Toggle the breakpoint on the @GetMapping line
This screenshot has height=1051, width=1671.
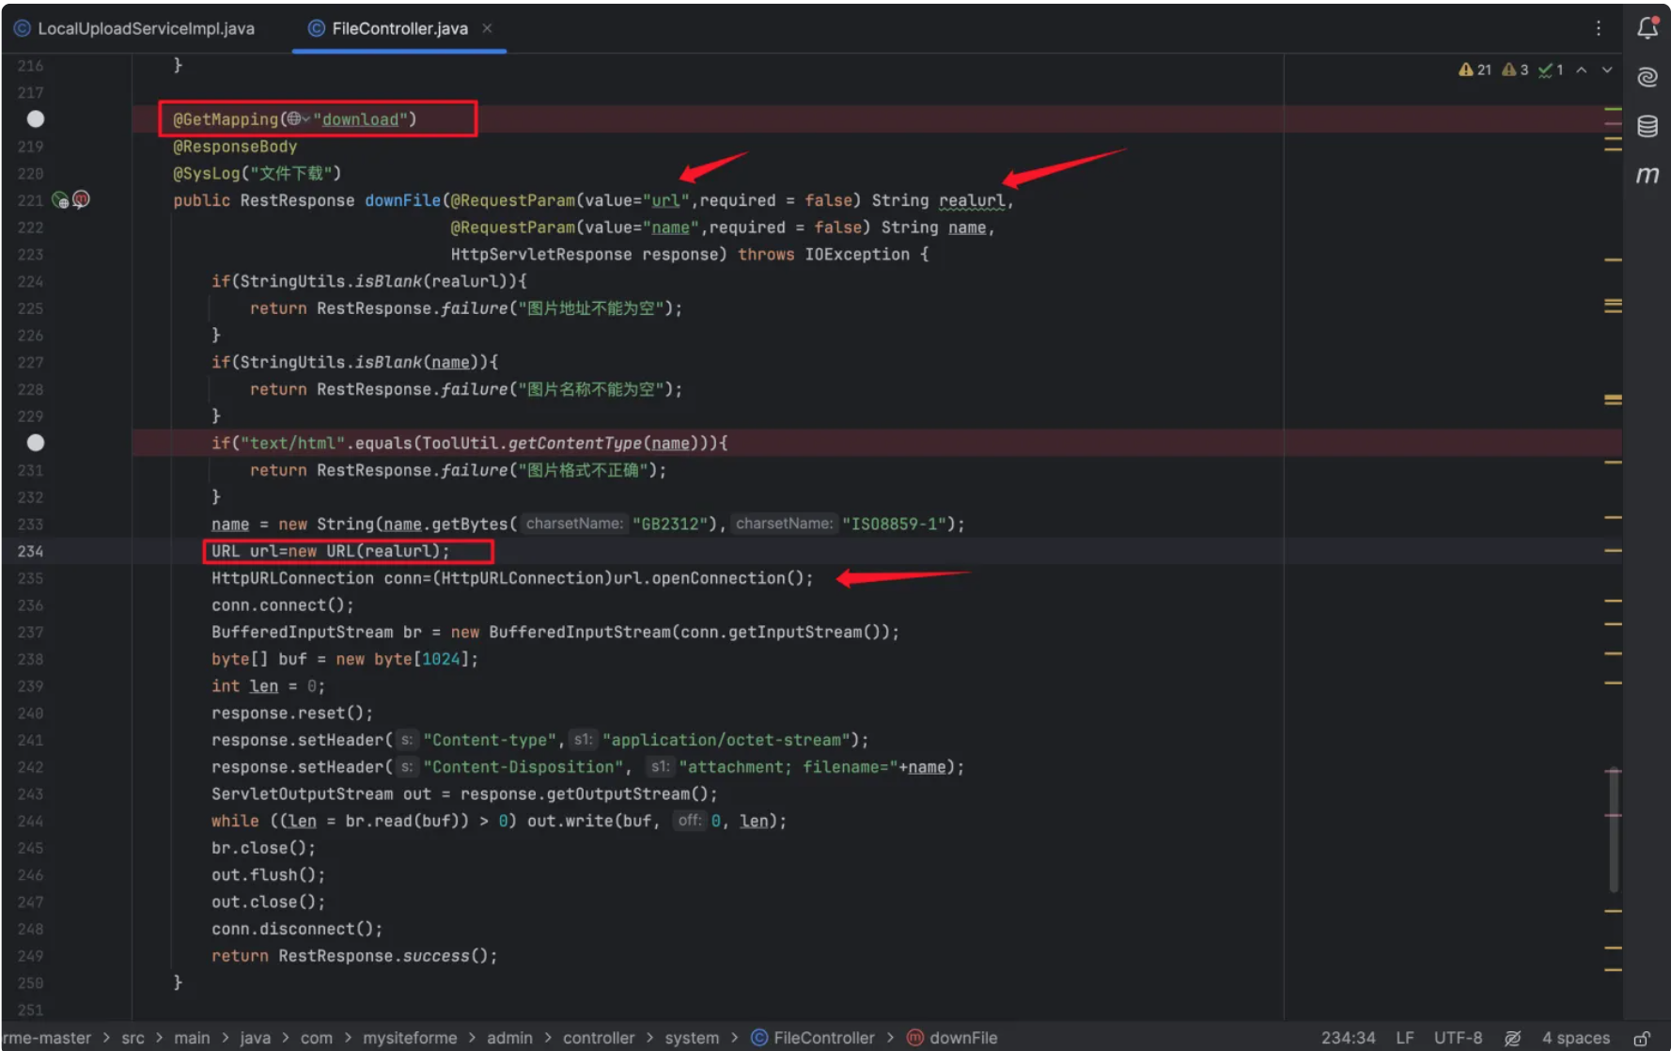click(36, 119)
